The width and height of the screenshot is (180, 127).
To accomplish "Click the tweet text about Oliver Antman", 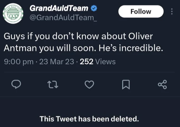I will tap(83, 42).
